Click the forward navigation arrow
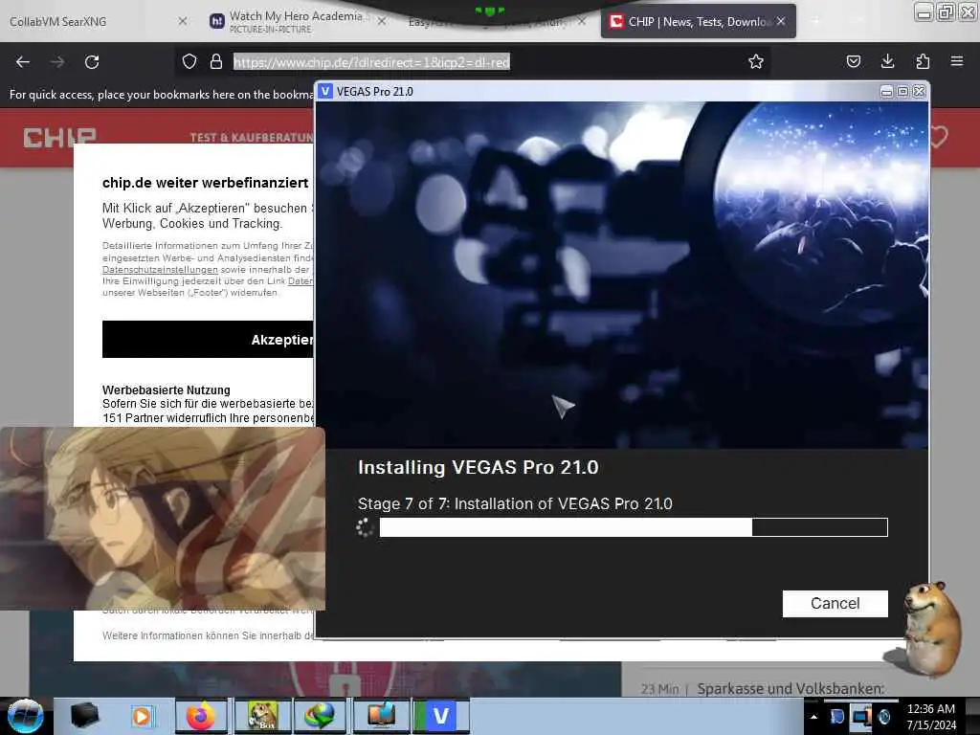980x735 pixels. [57, 62]
